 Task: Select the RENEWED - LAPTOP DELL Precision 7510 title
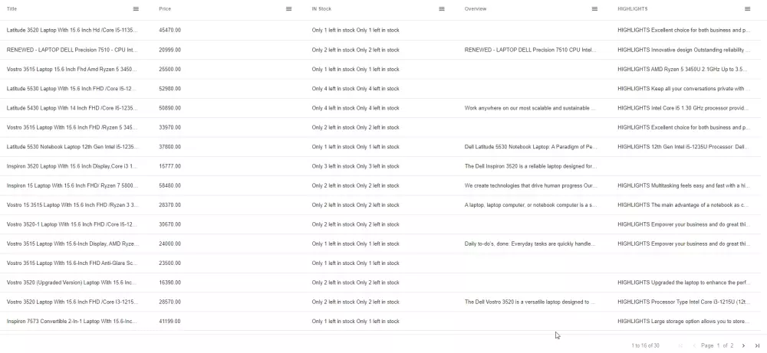click(72, 50)
